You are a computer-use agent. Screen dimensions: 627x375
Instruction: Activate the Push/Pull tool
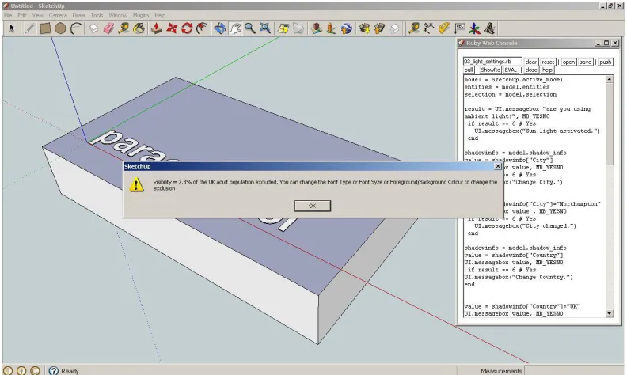point(156,28)
